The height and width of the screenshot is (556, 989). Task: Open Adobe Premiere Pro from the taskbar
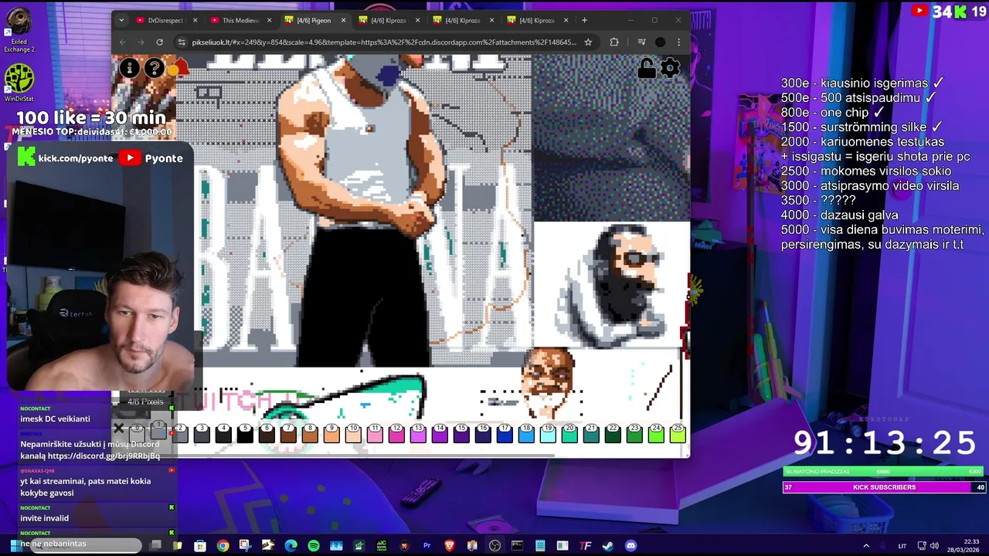427,546
